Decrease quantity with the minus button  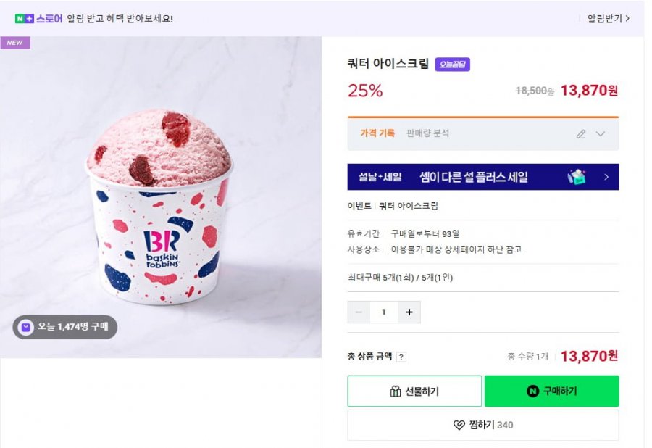(359, 312)
